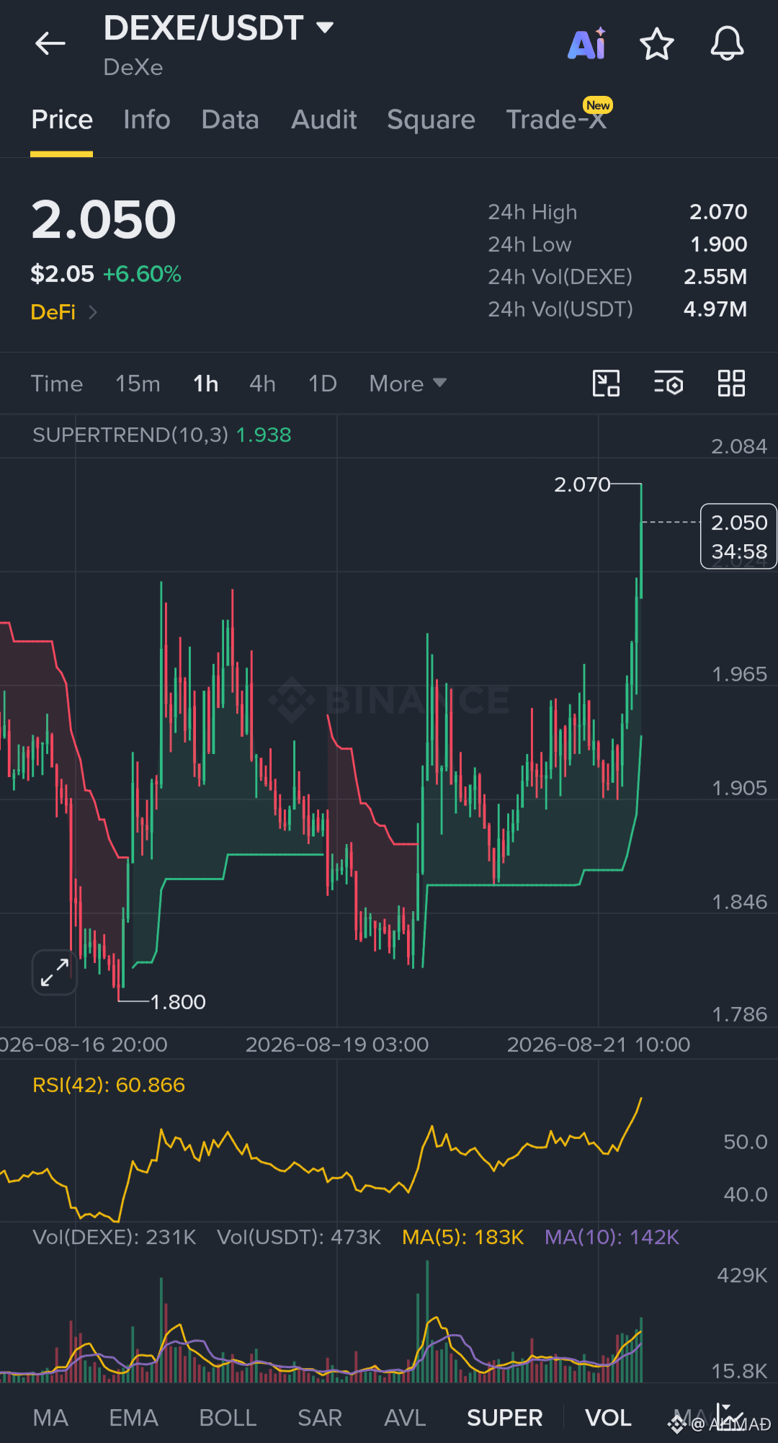This screenshot has height=1443, width=778.
Task: Select the Time chart interval
Action: 57,383
